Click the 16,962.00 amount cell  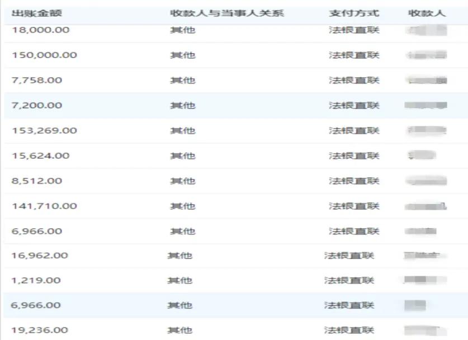(x=39, y=256)
